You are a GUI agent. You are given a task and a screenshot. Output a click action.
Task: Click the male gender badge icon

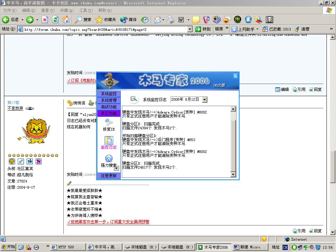(21, 161)
